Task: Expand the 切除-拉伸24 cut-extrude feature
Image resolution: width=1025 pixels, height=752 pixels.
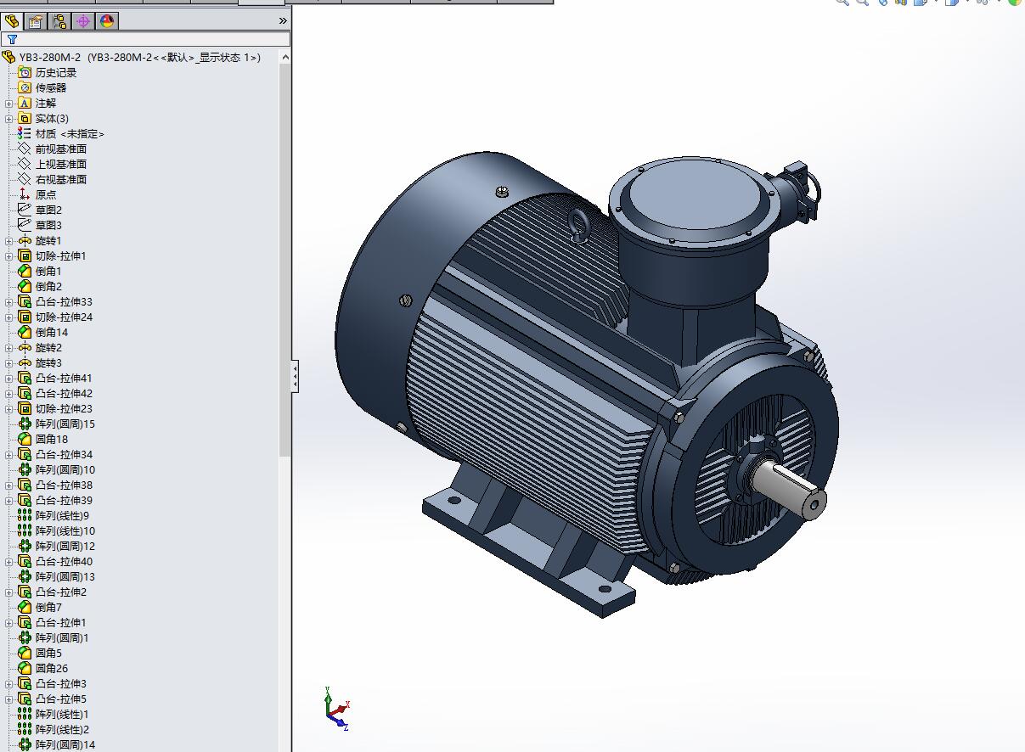Action: (9, 317)
